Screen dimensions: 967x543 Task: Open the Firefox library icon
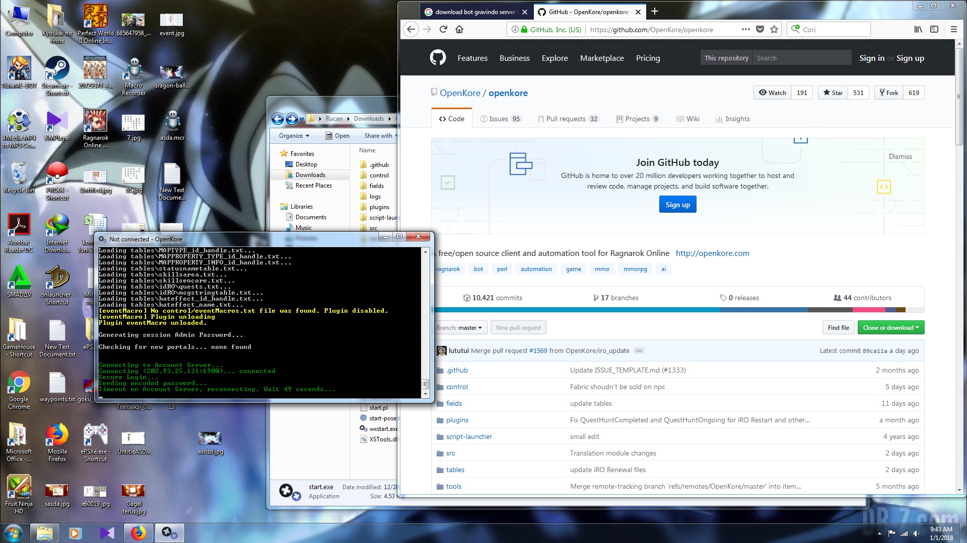917,29
